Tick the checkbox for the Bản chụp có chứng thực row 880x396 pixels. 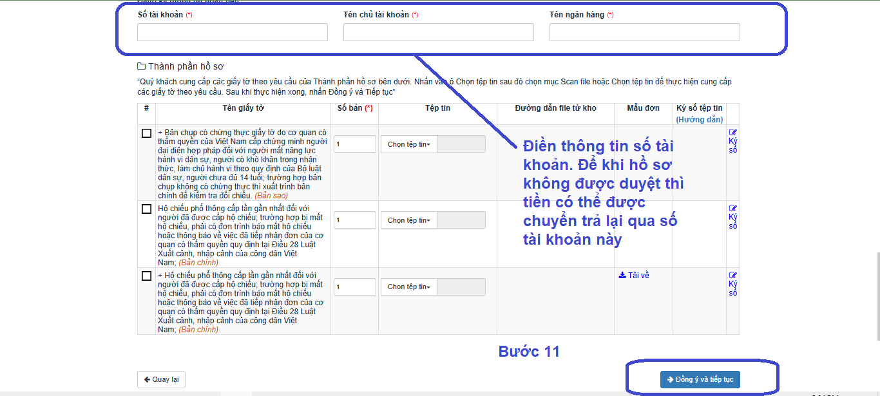[x=146, y=133]
